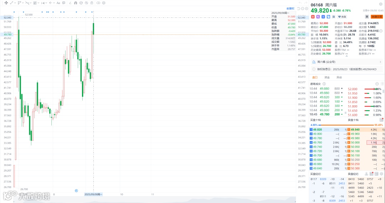Open quote panel settings gear icon
Viewport: 385px width, 203px height.
tap(381, 4)
